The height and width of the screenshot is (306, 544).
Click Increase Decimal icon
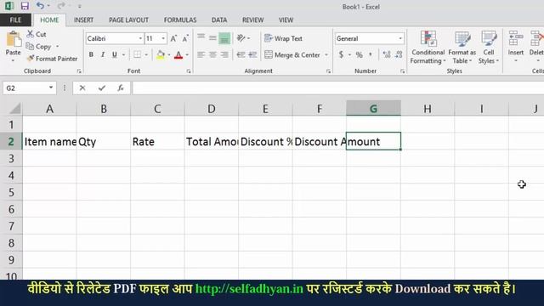(387, 54)
